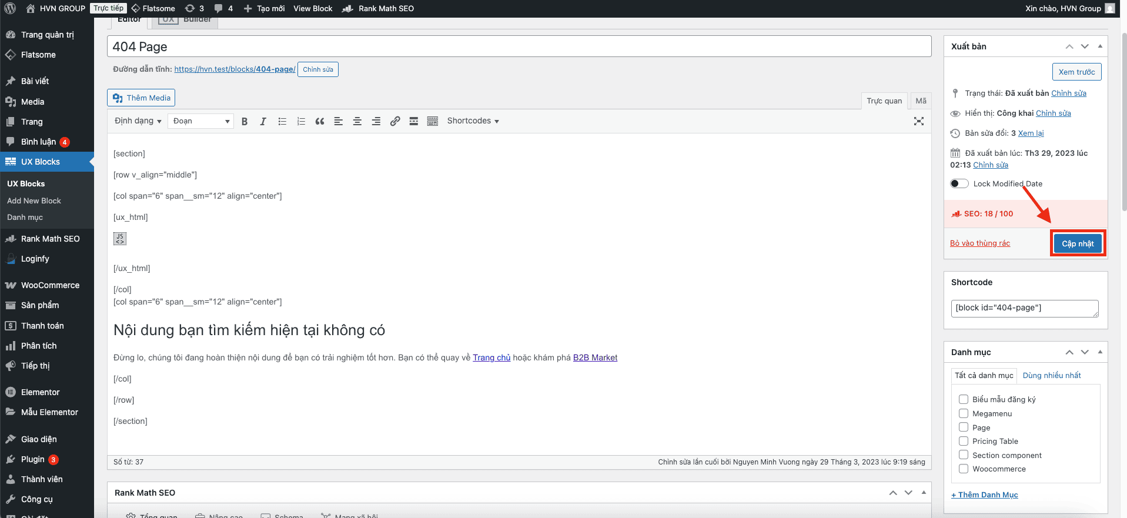Viewport: 1127px width, 518px height.
Task: Insert a bulleted list
Action: pyautogui.click(x=282, y=121)
